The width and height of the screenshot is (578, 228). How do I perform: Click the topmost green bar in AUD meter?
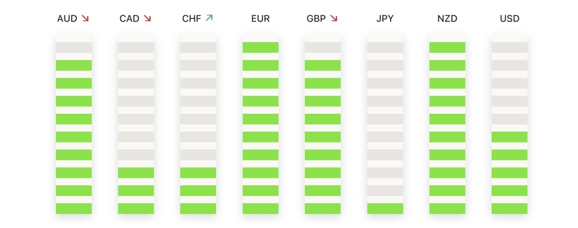tap(74, 65)
